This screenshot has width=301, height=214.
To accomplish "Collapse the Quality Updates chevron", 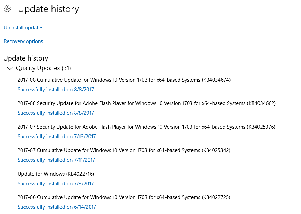I will click(x=10, y=68).
